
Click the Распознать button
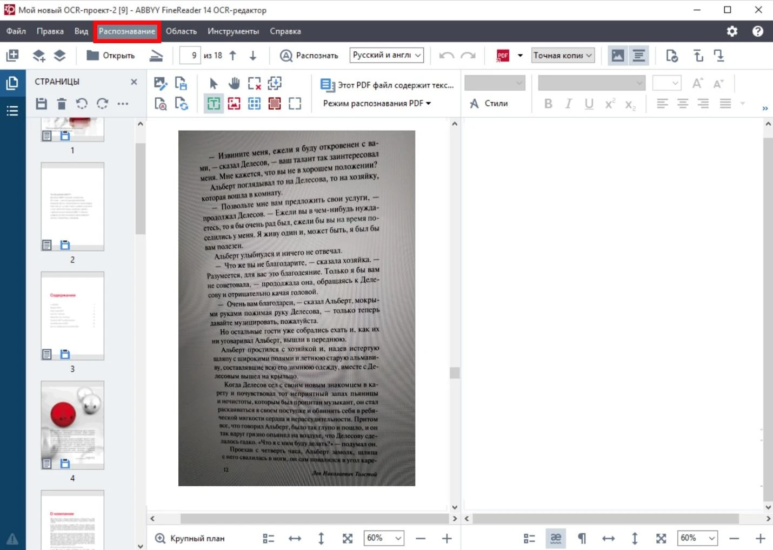309,55
